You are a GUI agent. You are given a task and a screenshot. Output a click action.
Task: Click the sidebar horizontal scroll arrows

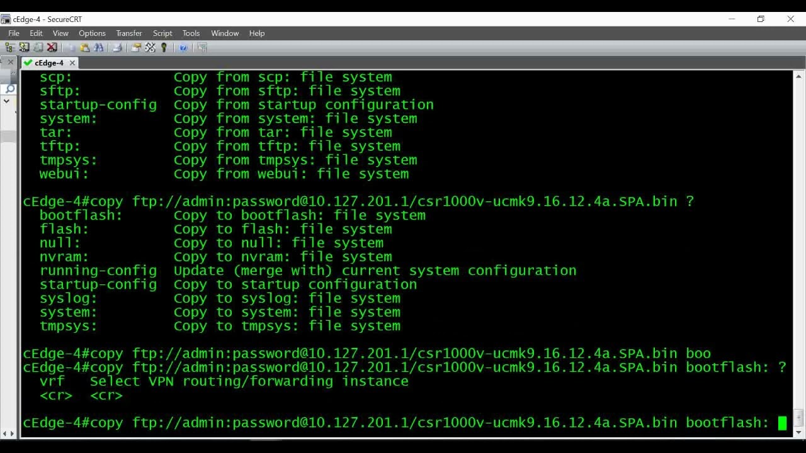coord(8,433)
